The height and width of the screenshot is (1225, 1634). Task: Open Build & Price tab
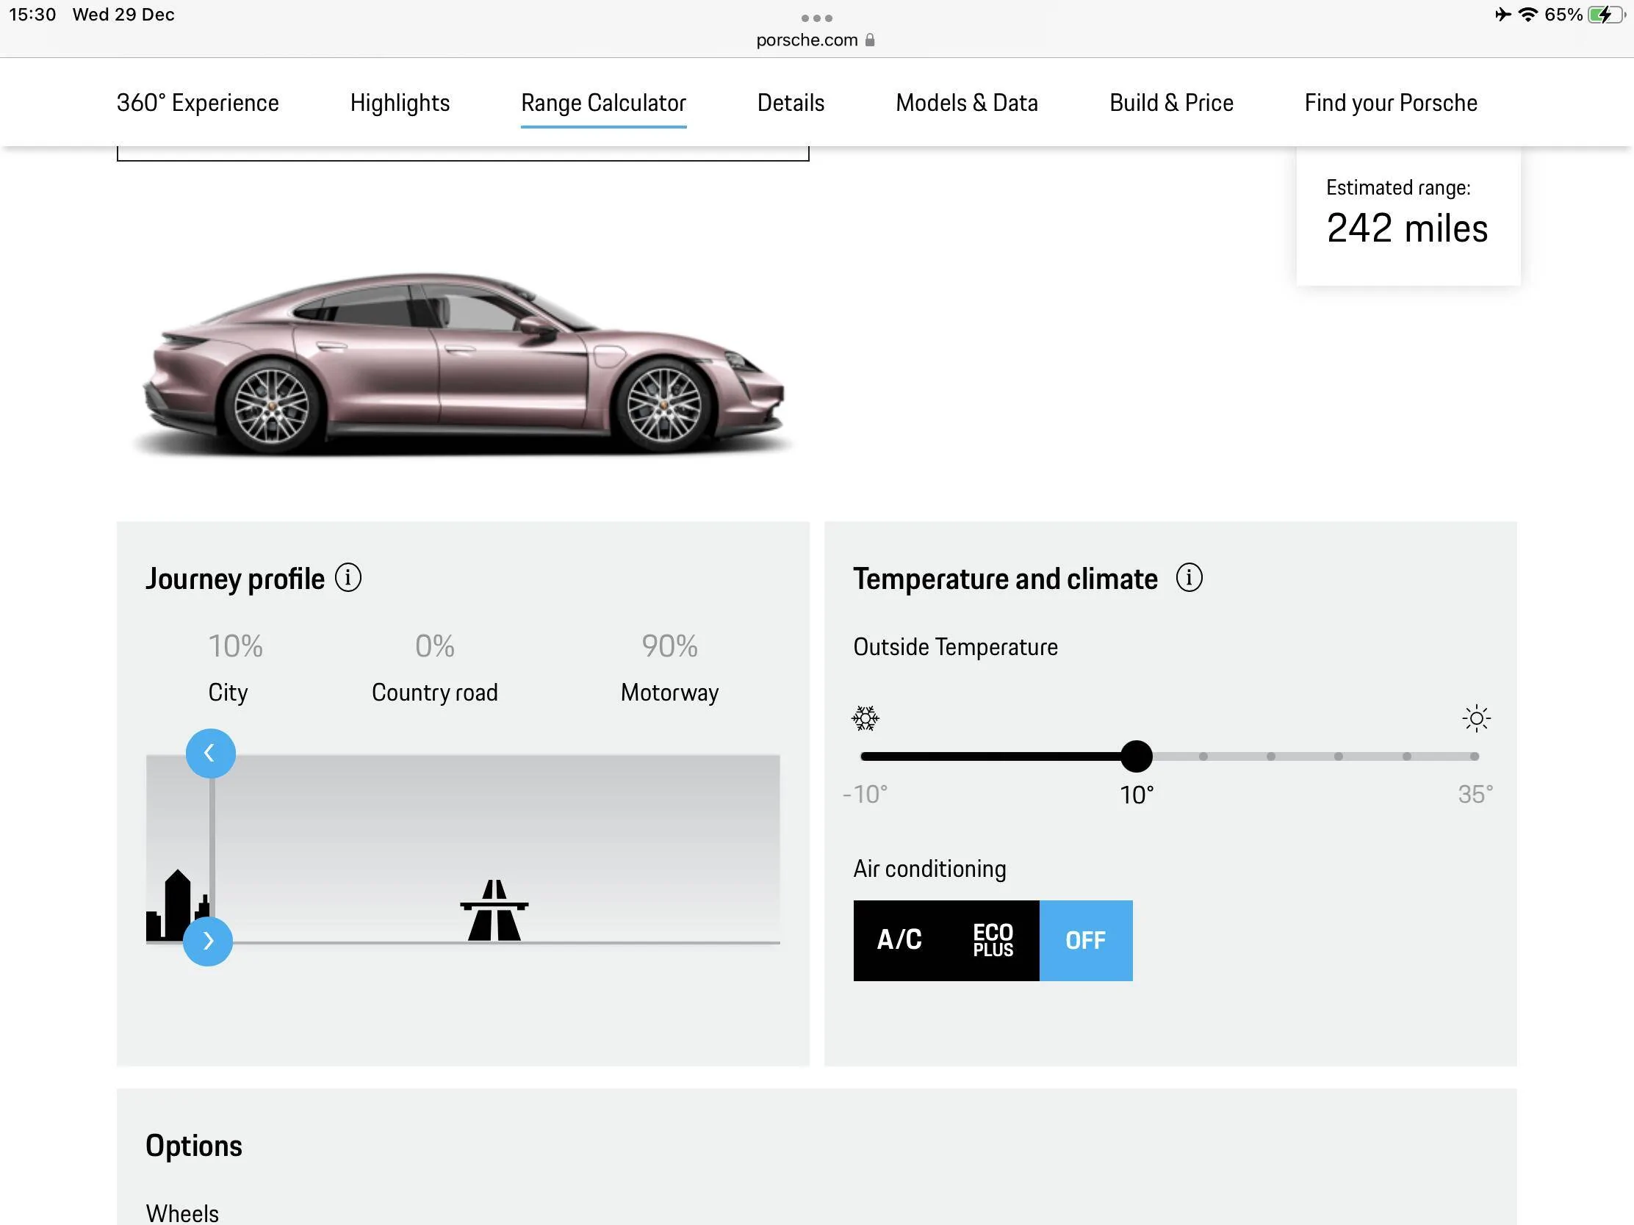coord(1171,103)
